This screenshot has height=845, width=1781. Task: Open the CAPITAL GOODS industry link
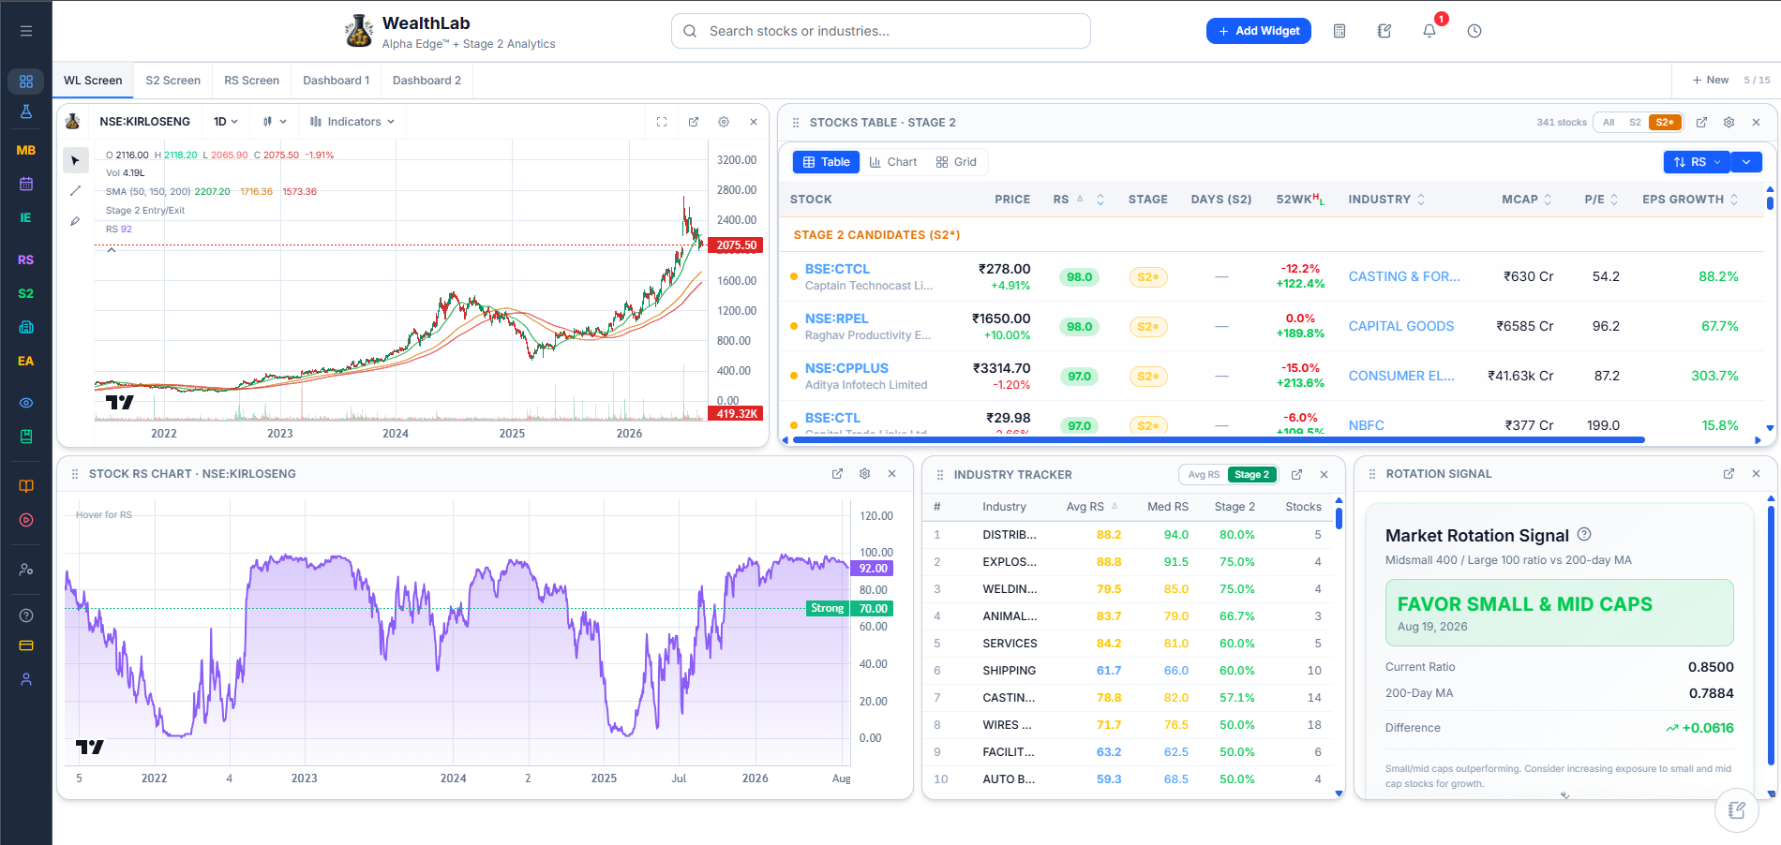1401,326
